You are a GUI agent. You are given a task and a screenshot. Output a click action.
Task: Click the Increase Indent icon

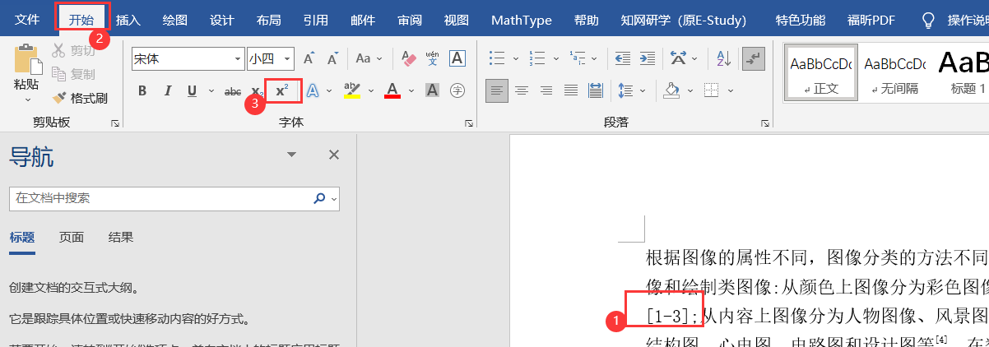click(x=648, y=58)
